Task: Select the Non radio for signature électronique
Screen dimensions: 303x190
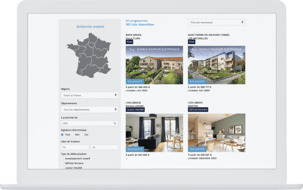Action: [73, 135]
